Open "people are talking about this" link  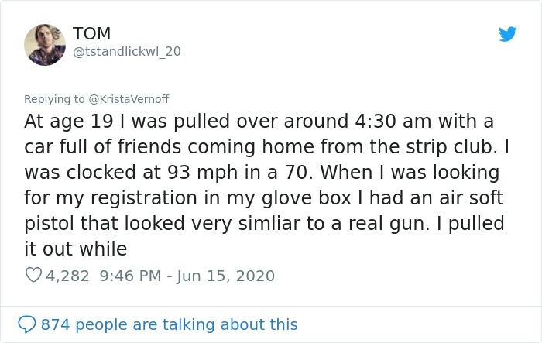[187, 324]
